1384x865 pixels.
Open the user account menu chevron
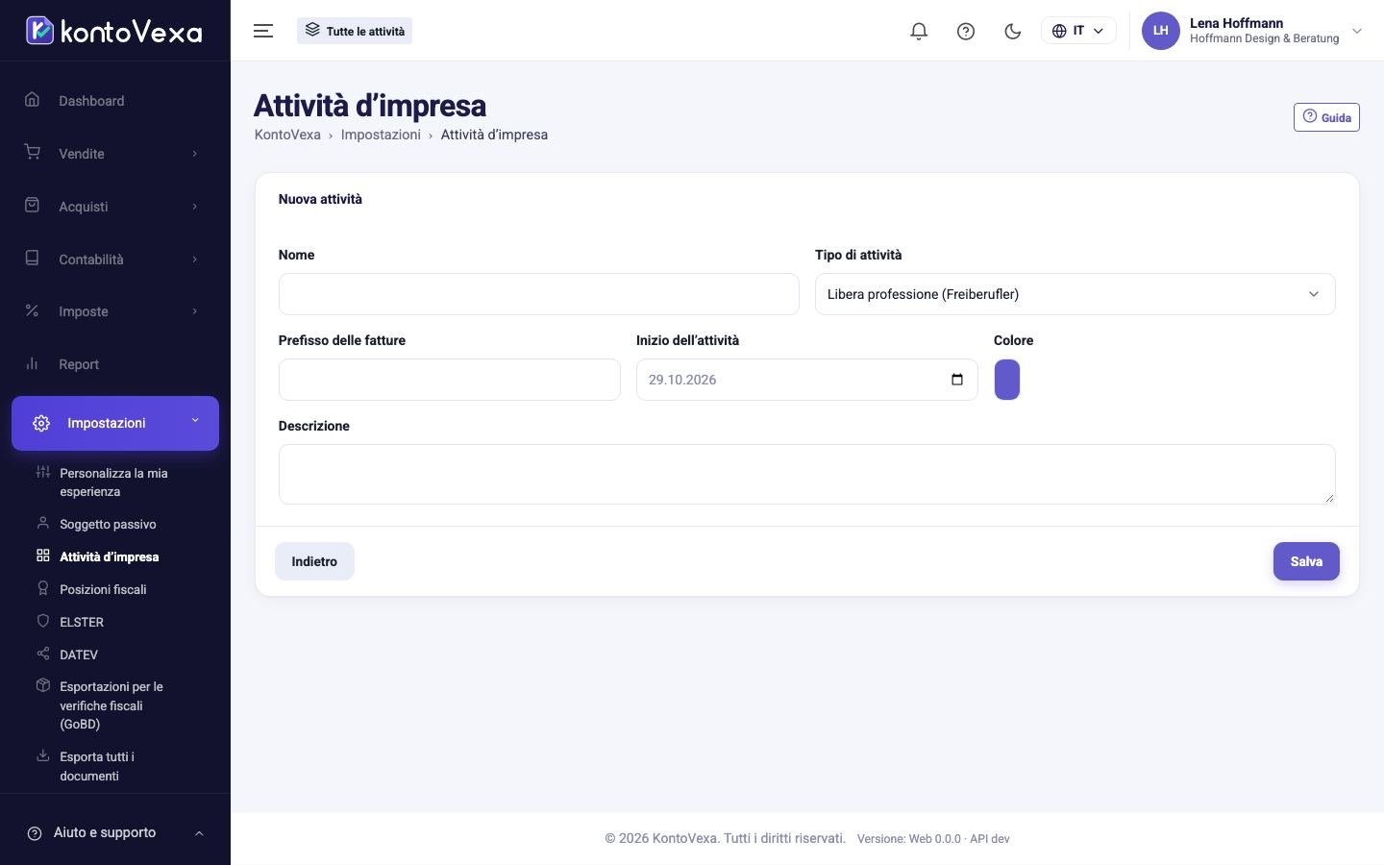coord(1357,31)
